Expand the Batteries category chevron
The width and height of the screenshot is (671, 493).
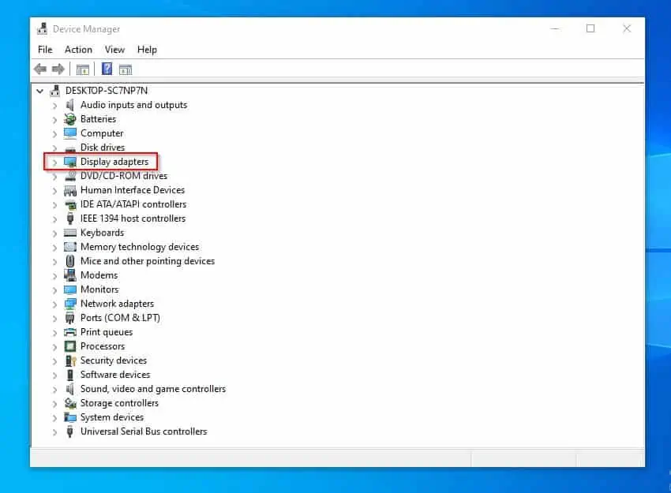coord(54,120)
